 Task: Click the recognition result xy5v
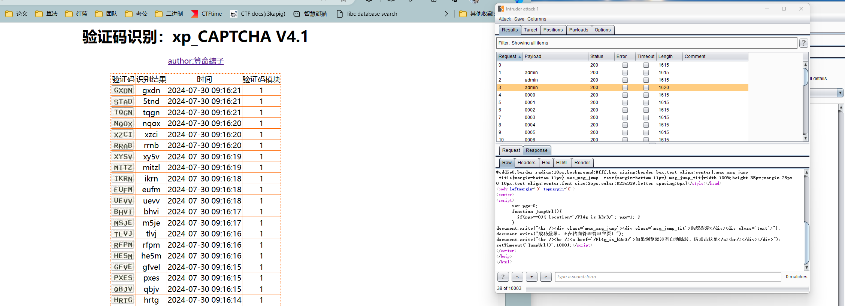[x=151, y=157]
